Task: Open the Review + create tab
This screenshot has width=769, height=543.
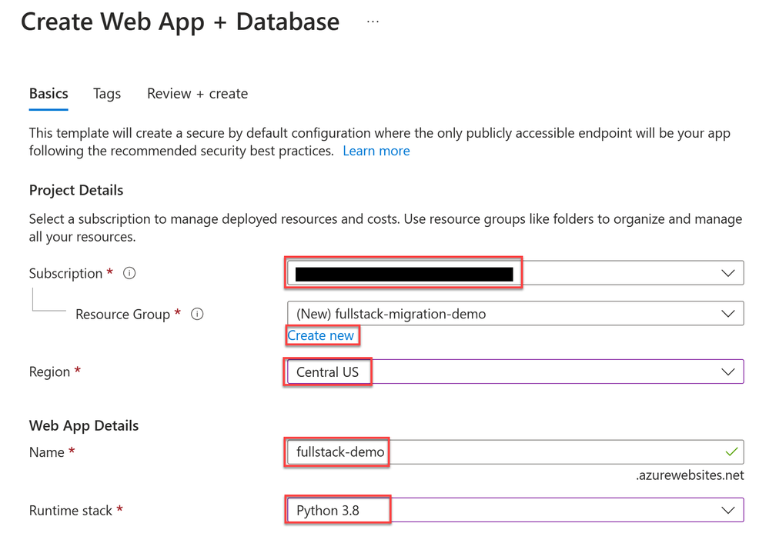Action: pos(197,94)
